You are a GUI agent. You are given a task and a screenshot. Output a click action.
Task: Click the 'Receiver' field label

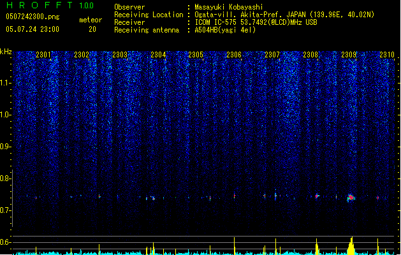point(129,22)
